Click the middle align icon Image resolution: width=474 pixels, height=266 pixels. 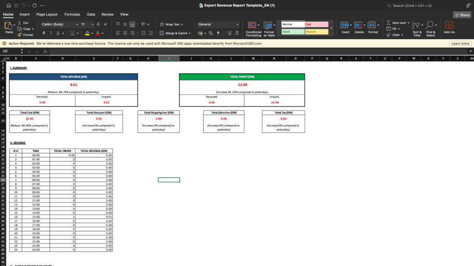click(125, 24)
